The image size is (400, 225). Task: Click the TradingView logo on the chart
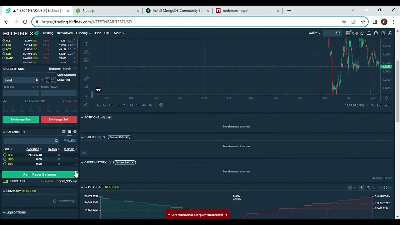98,90
